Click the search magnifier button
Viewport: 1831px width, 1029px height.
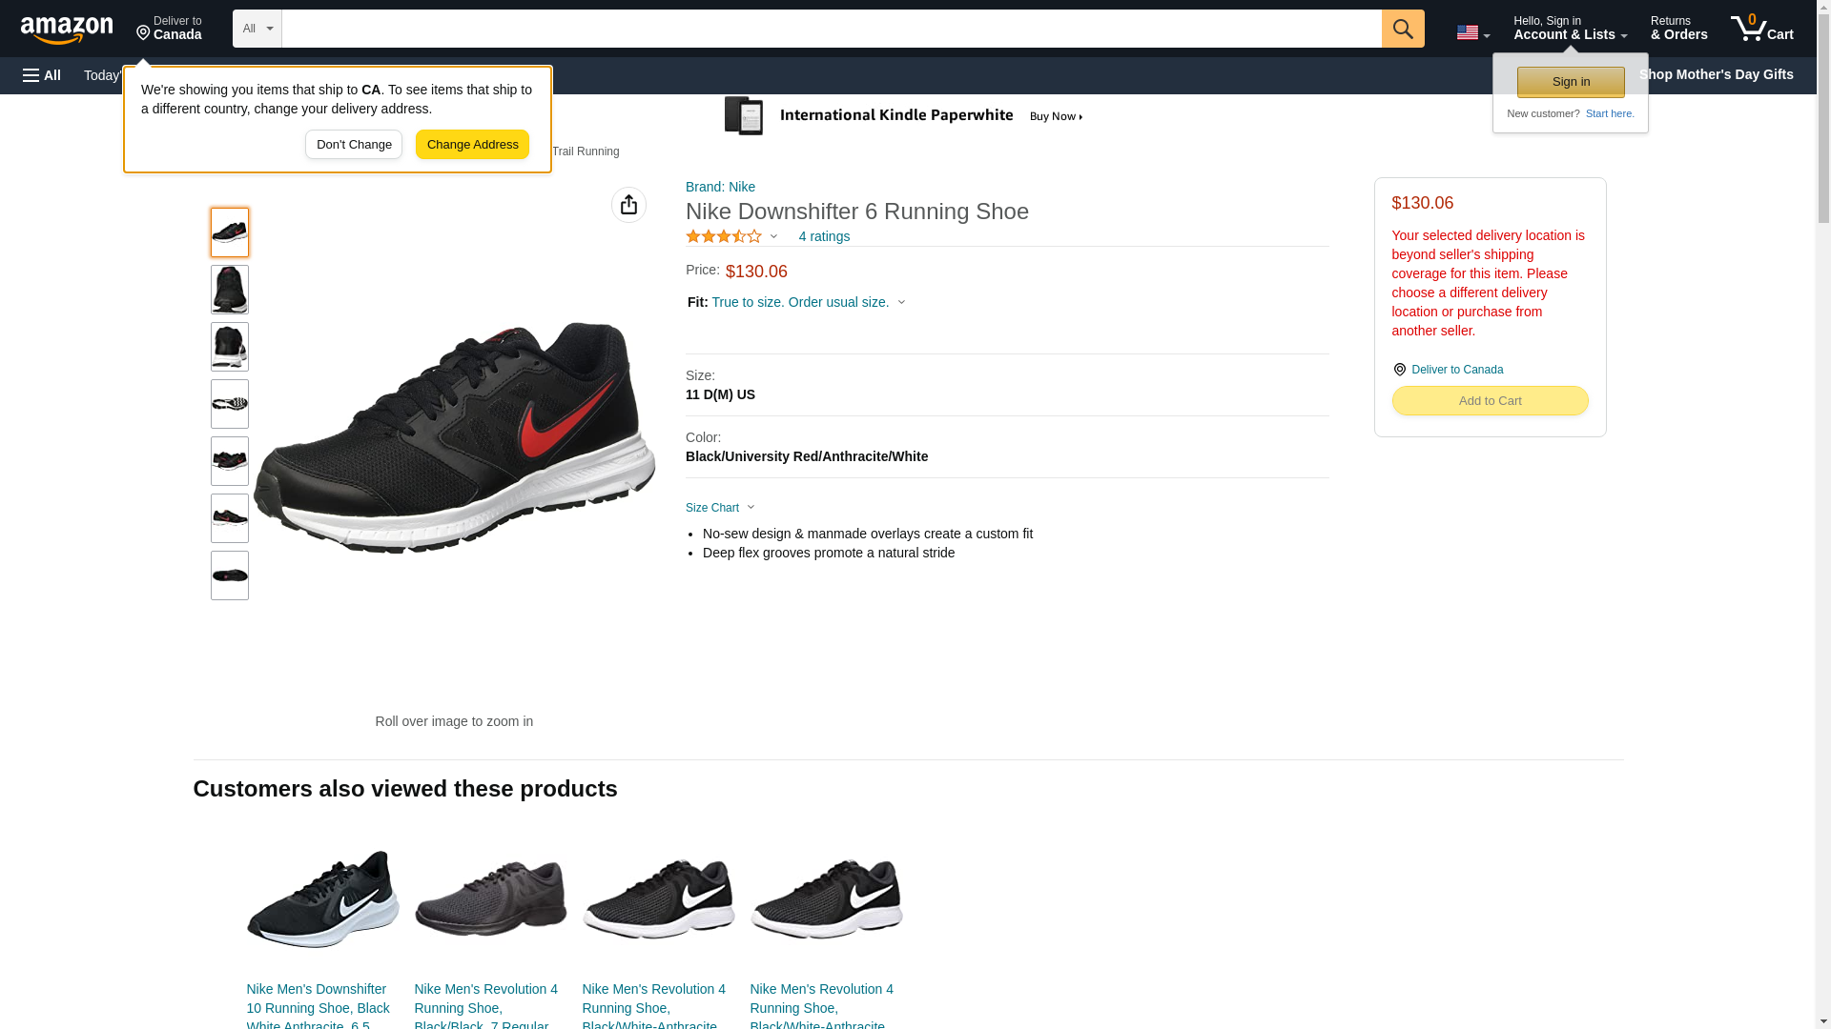[1402, 29]
